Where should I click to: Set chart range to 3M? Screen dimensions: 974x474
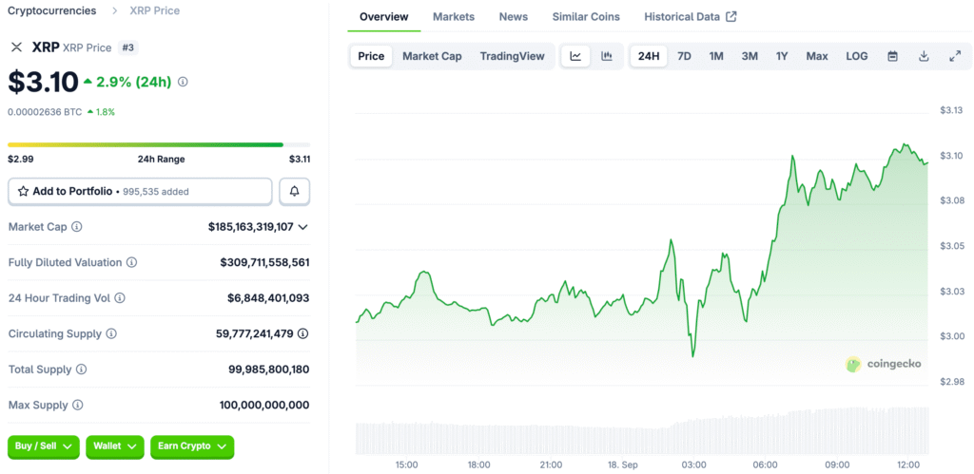750,56
